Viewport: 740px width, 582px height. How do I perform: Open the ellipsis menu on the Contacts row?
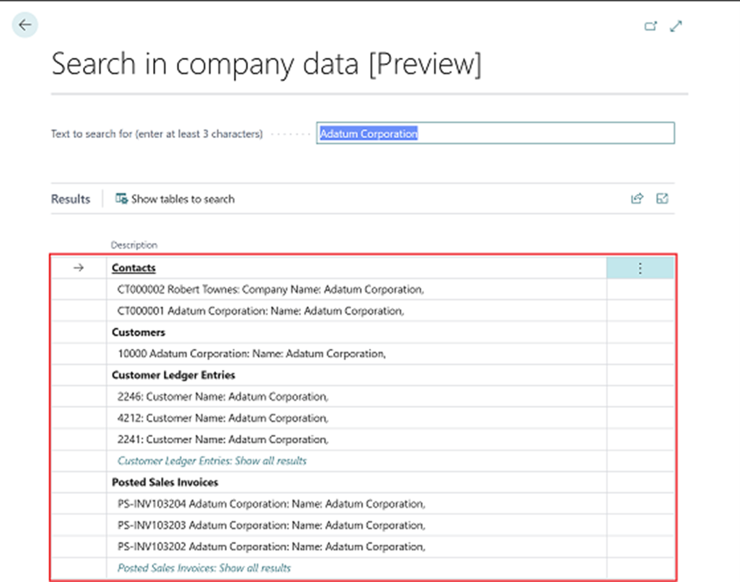tap(640, 267)
